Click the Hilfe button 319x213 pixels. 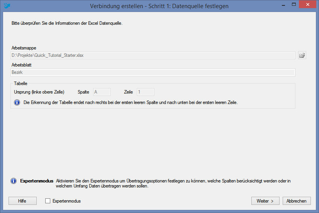22,201
